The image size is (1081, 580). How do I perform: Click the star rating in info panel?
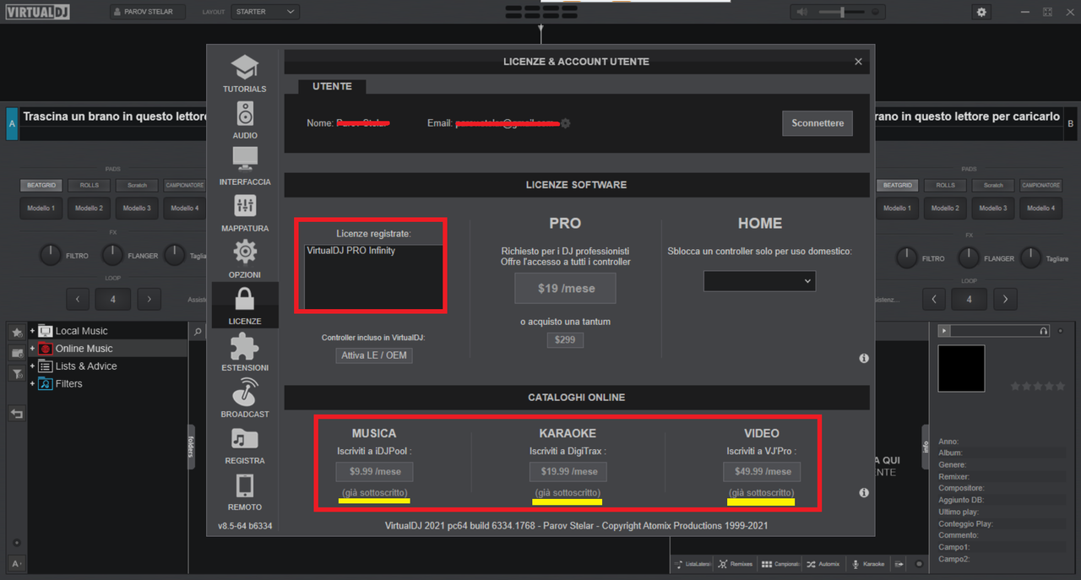tap(1038, 386)
